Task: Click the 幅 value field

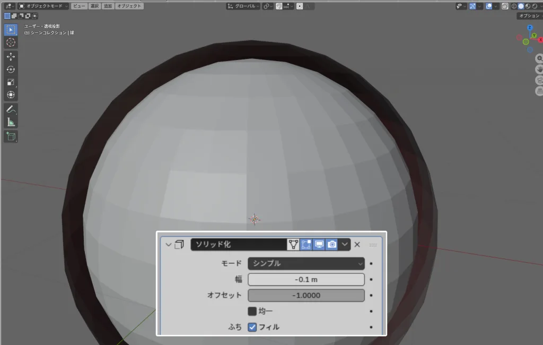Action: pyautogui.click(x=306, y=280)
